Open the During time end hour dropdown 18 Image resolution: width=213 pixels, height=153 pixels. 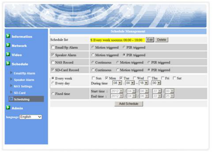pos(144,83)
